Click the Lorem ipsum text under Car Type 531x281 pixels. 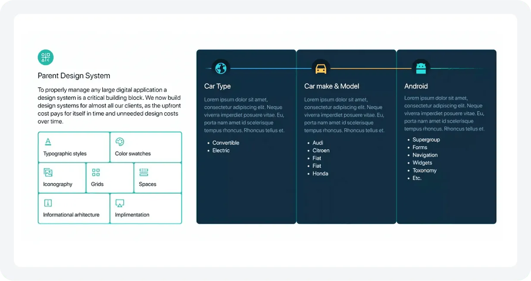pos(244,115)
